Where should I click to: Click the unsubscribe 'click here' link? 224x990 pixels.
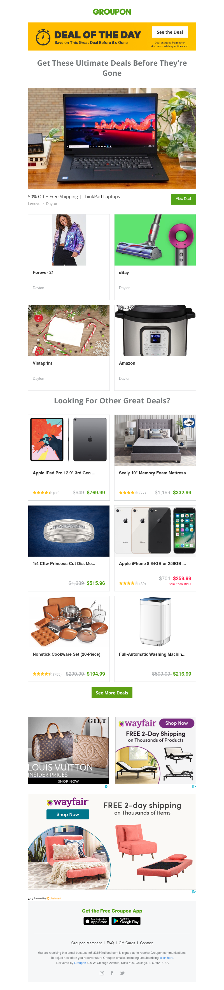coord(167,958)
